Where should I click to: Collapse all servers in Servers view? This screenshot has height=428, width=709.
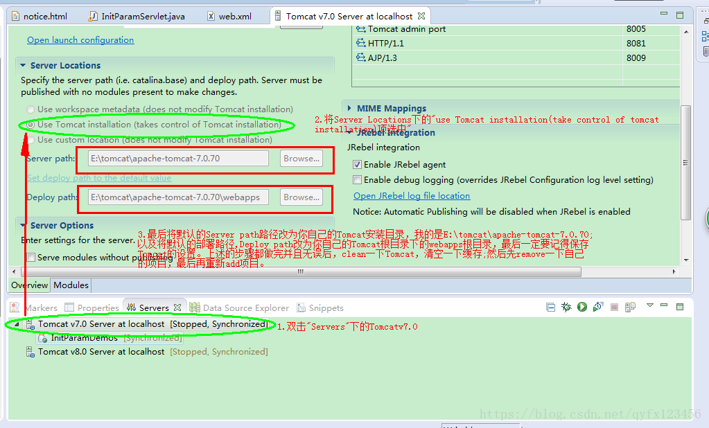pyautogui.click(x=550, y=307)
